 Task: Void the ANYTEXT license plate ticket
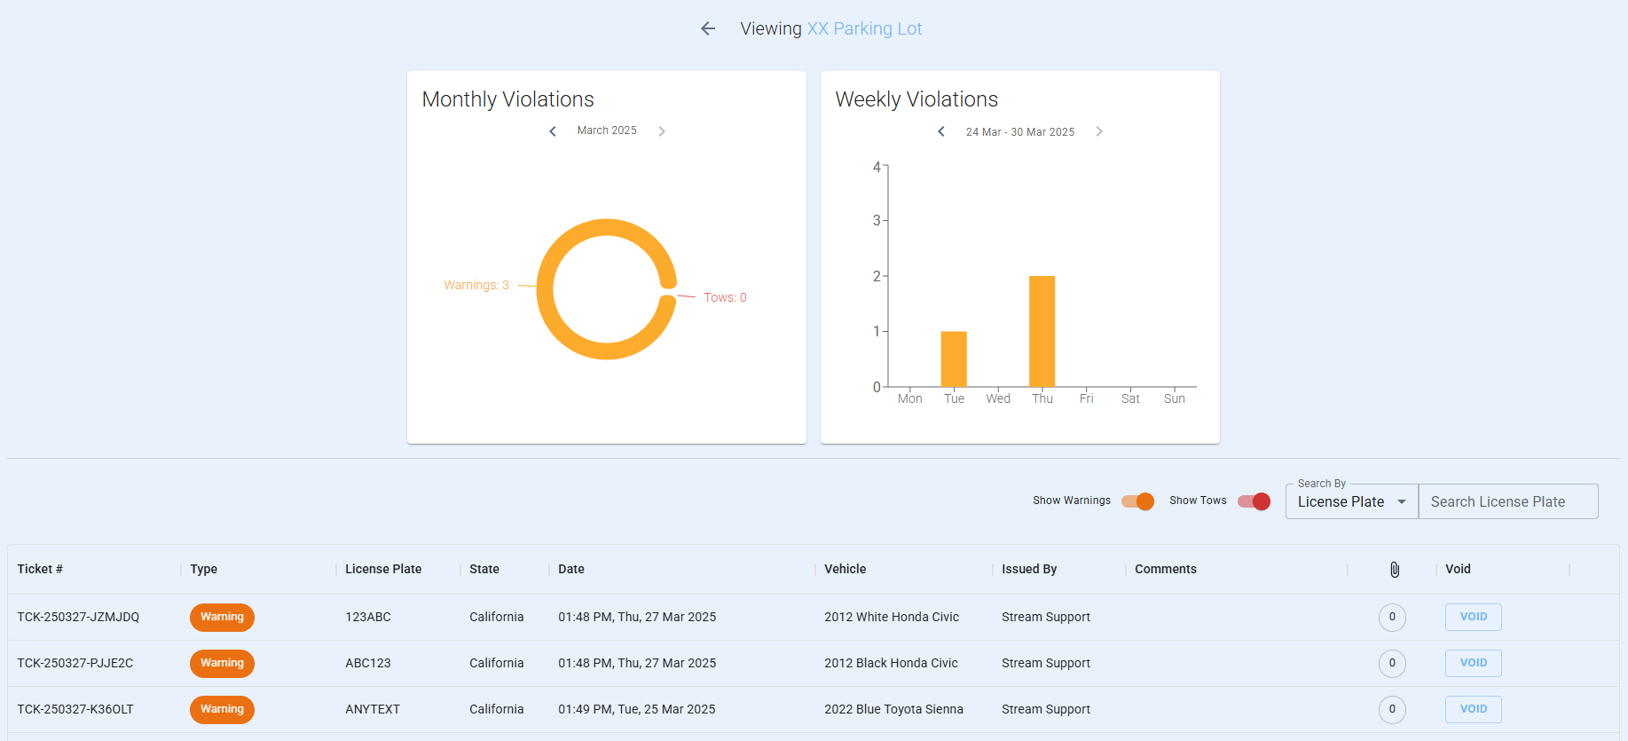[x=1473, y=709]
